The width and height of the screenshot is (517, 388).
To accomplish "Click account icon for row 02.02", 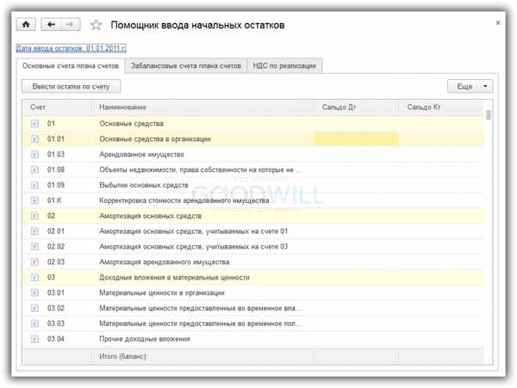I will point(34,247).
